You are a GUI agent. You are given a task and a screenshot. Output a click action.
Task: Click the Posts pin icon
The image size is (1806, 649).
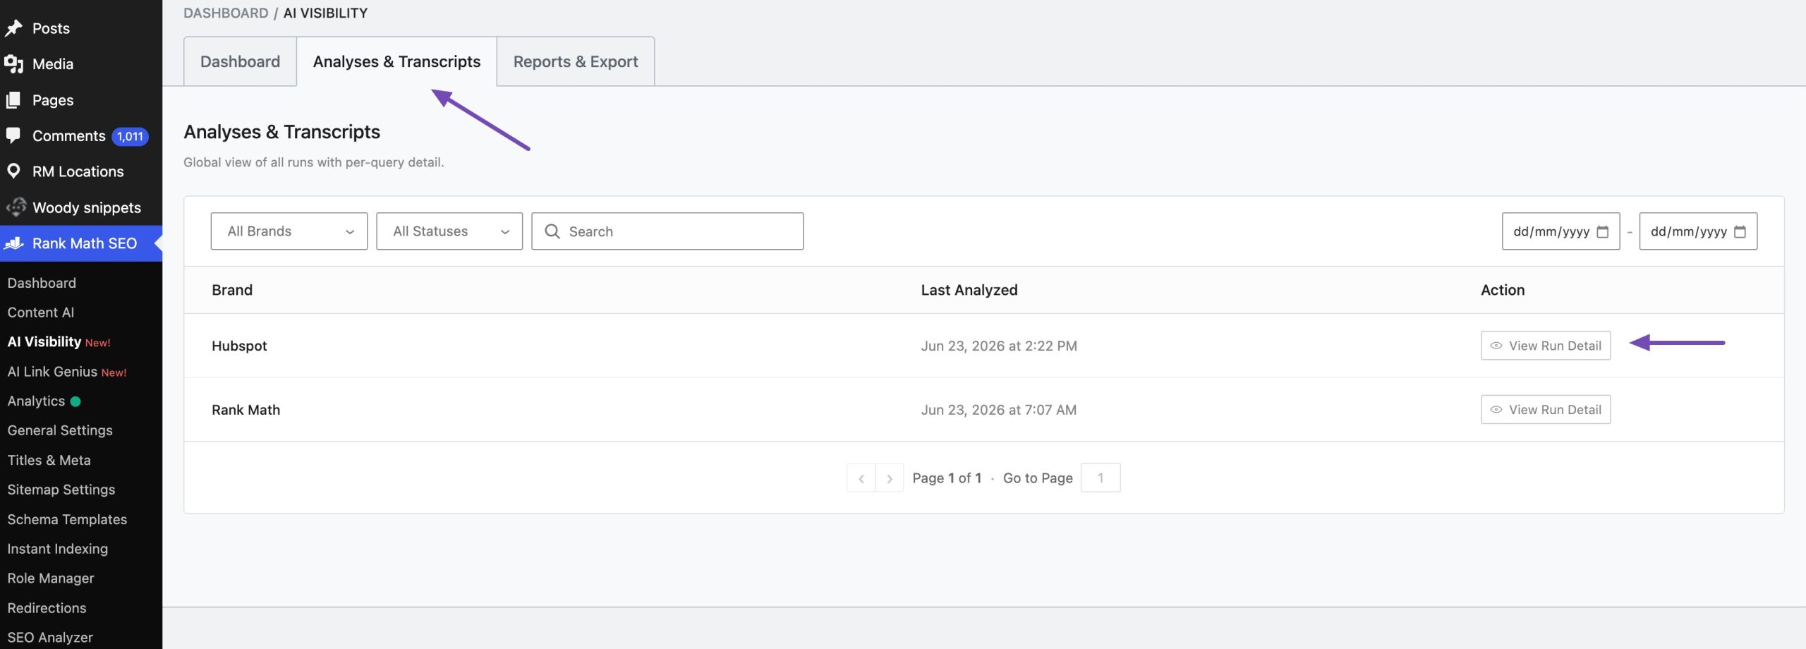[13, 28]
